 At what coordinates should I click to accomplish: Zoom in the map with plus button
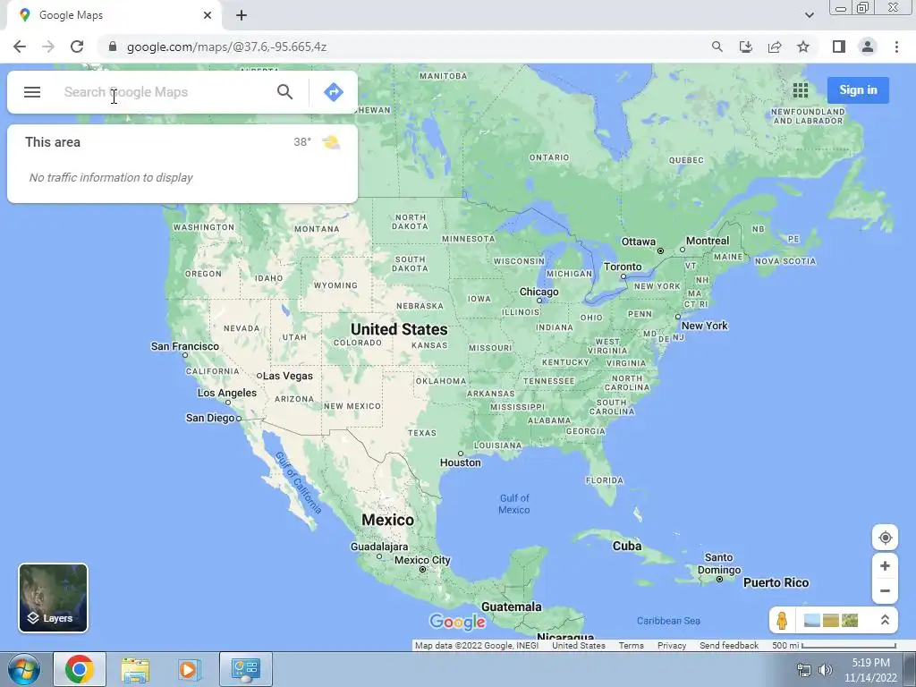[885, 566]
